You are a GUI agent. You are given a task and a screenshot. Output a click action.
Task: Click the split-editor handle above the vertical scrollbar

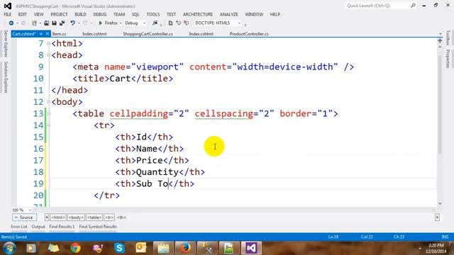(x=440, y=41)
